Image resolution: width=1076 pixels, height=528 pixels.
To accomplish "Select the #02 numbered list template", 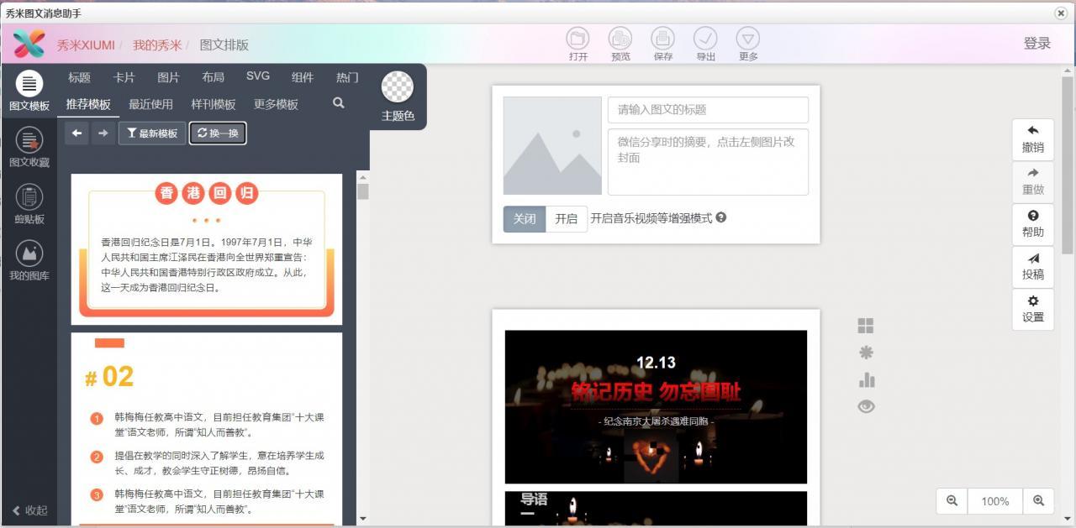I will click(207, 430).
